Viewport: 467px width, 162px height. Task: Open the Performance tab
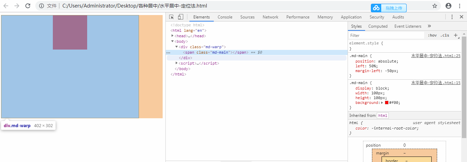(298, 17)
